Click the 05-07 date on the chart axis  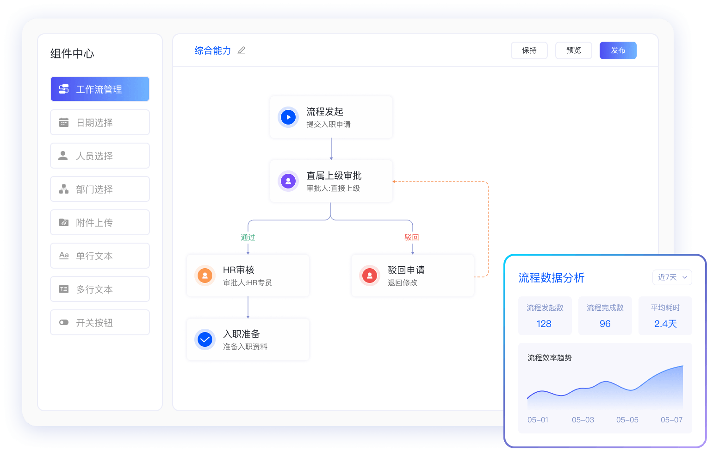tap(671, 420)
